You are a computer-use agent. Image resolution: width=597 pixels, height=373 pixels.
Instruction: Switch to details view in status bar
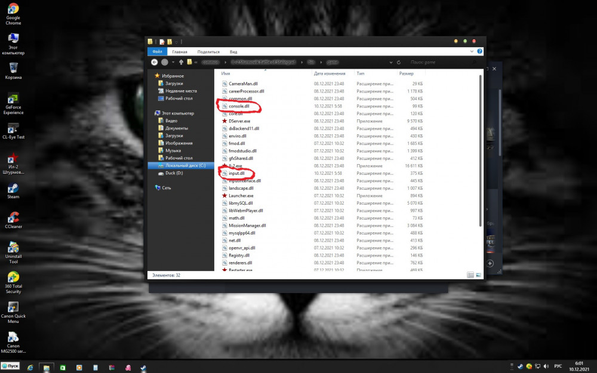coord(470,275)
